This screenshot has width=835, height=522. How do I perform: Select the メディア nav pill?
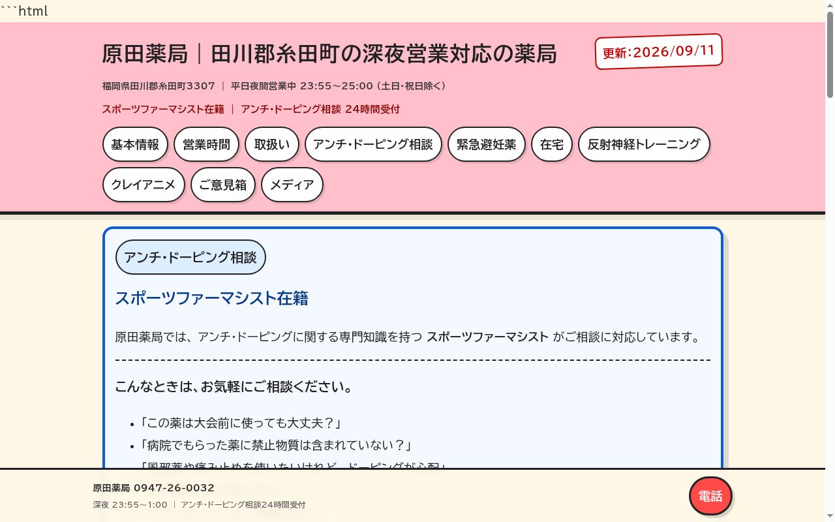(292, 185)
